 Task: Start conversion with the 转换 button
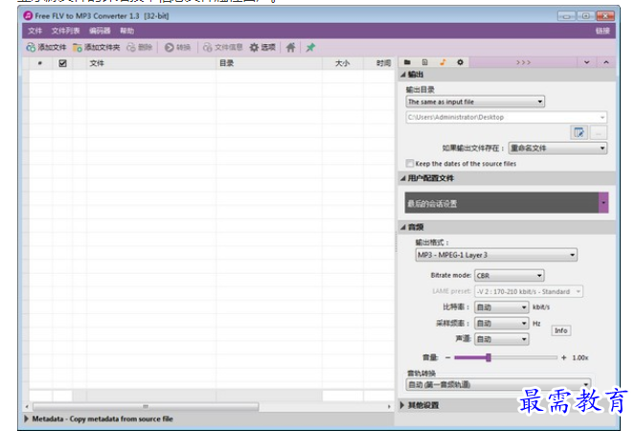point(177,48)
